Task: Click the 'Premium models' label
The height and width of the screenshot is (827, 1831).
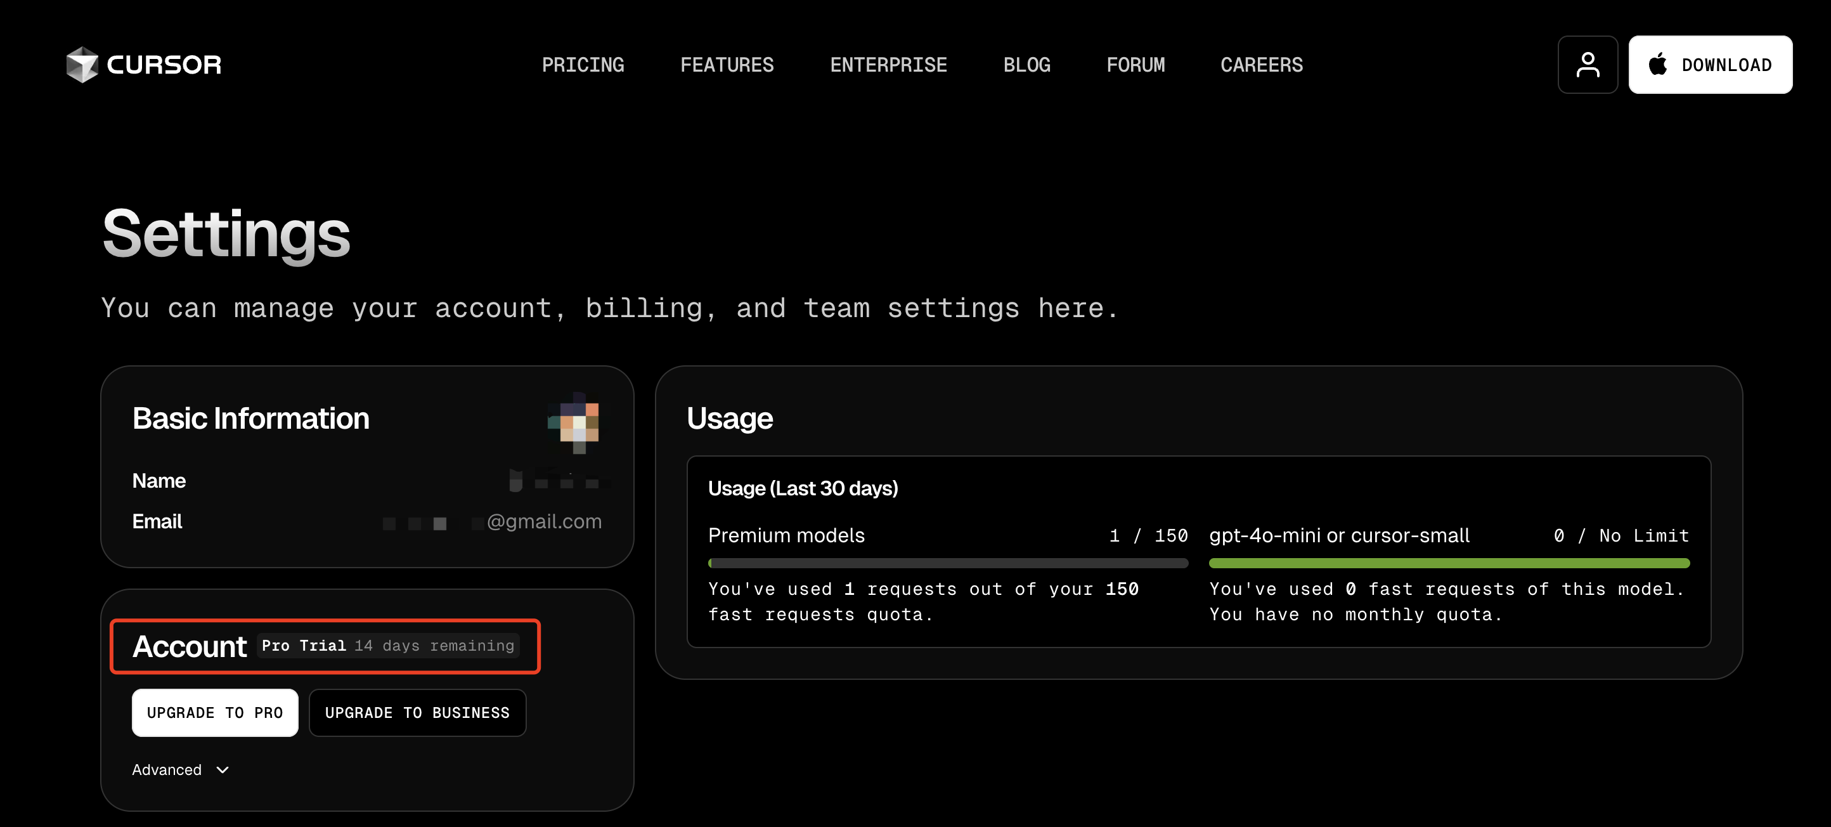Action: (786, 535)
